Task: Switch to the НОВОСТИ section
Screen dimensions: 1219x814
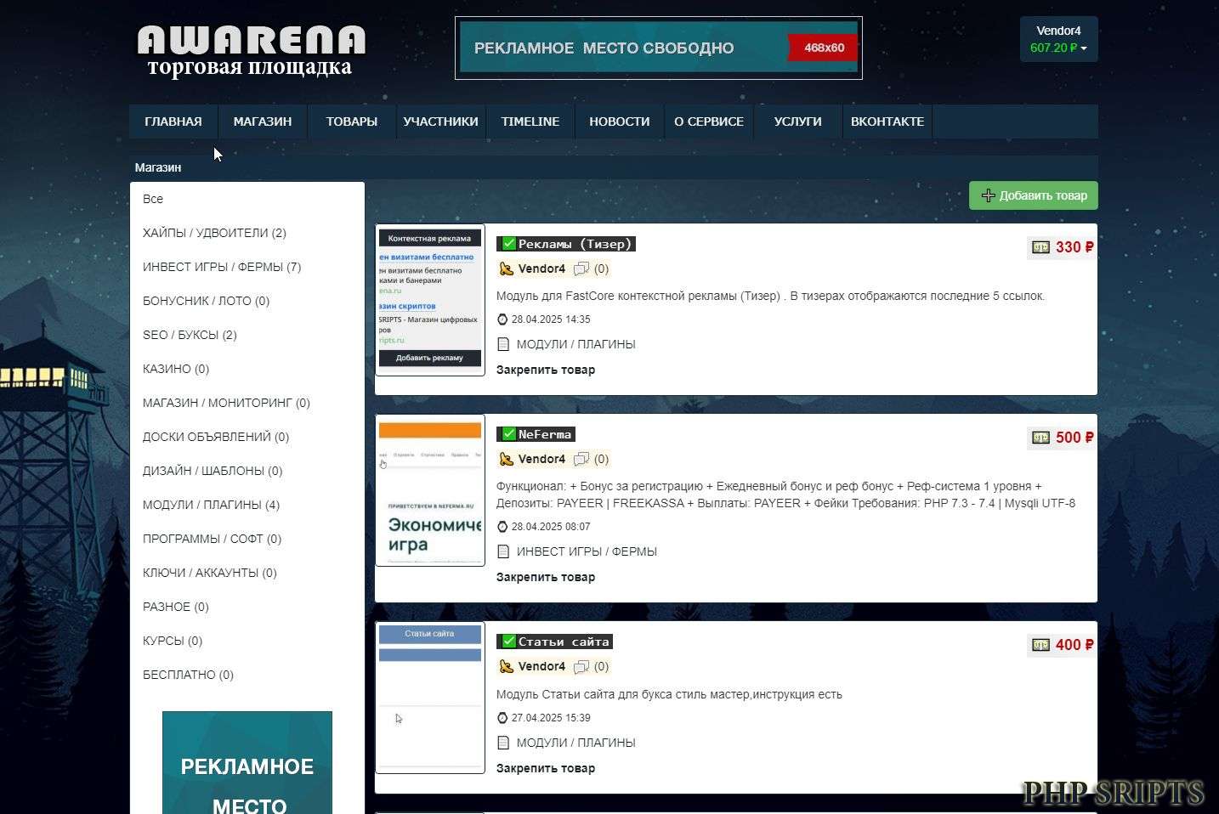Action: click(619, 122)
